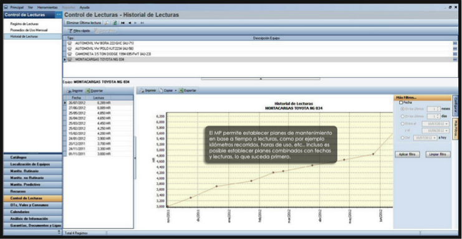The height and width of the screenshot is (239, 462).
Task: Click Aplicar filtro button
Action: (x=407, y=154)
